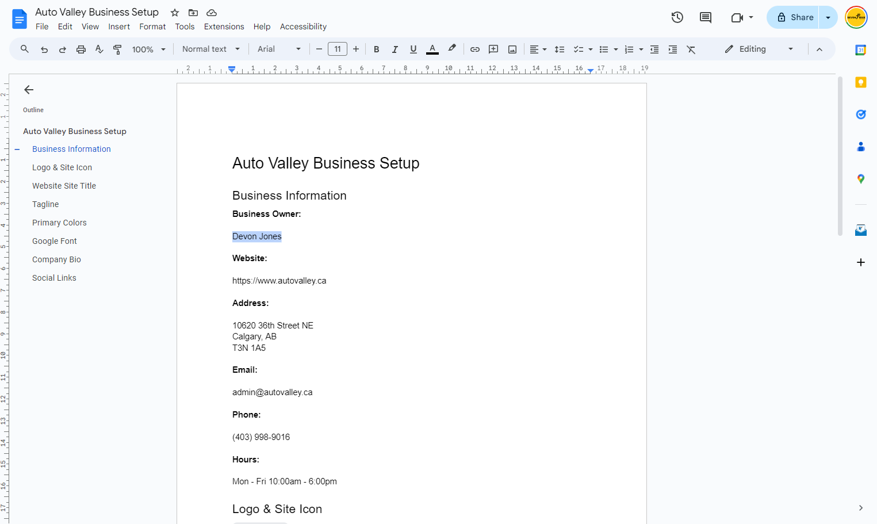Decrease the indent
The height and width of the screenshot is (524, 877).
[x=654, y=49]
